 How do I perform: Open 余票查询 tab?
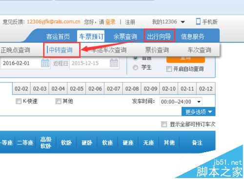125,37
